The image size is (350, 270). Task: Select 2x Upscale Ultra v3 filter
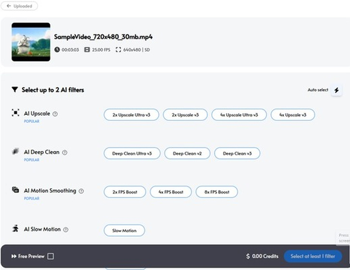[x=131, y=115]
